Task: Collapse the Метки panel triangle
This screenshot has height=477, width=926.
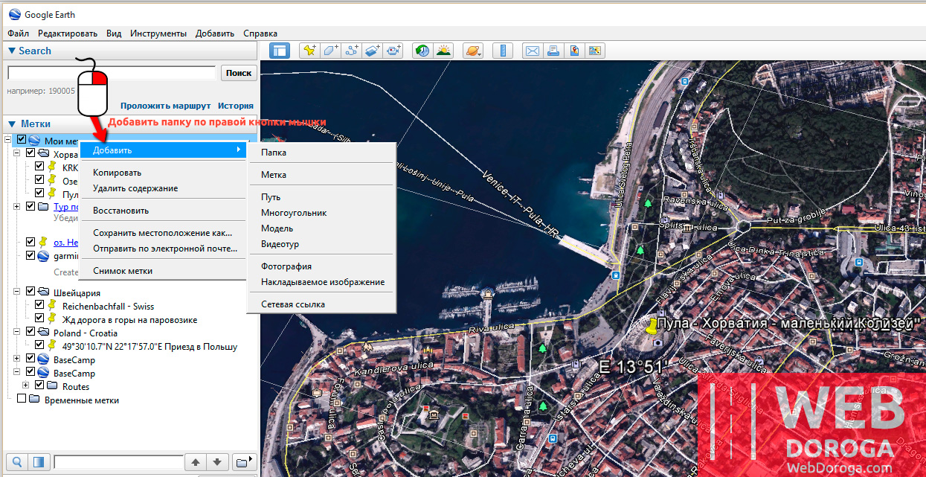Action: pos(11,124)
